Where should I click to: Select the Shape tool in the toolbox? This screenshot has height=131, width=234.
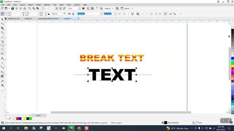pos(2,24)
